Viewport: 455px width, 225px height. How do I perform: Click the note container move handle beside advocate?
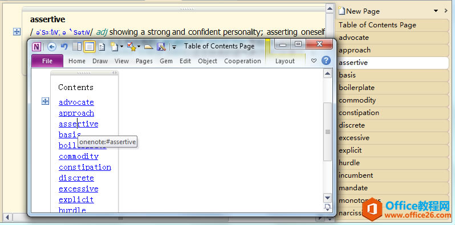(x=45, y=101)
